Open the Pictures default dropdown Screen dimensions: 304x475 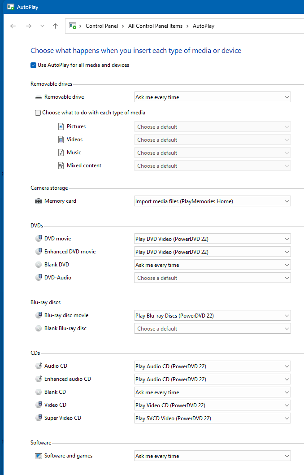point(212,126)
